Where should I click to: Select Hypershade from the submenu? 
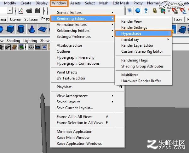(x=143, y=33)
